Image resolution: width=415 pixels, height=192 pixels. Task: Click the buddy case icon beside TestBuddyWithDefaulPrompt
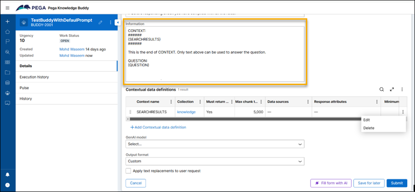click(24, 22)
